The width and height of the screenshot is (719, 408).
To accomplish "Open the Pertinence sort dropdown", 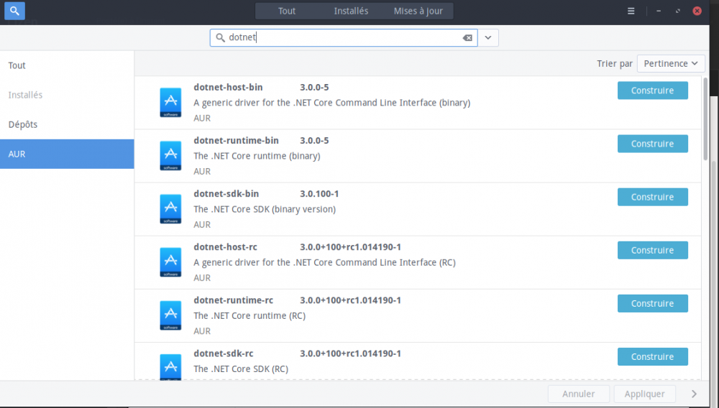I will point(671,64).
